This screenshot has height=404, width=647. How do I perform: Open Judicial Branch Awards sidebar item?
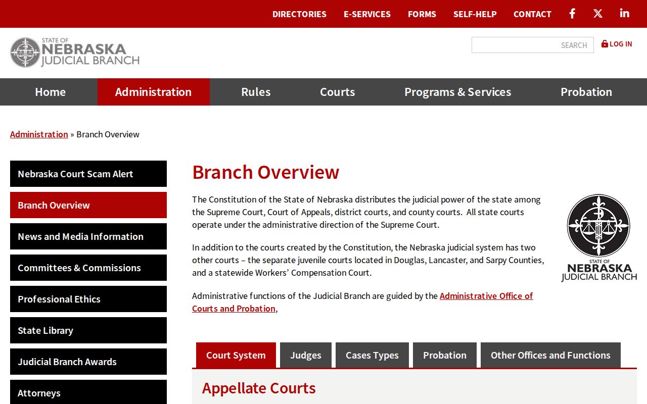(x=88, y=362)
